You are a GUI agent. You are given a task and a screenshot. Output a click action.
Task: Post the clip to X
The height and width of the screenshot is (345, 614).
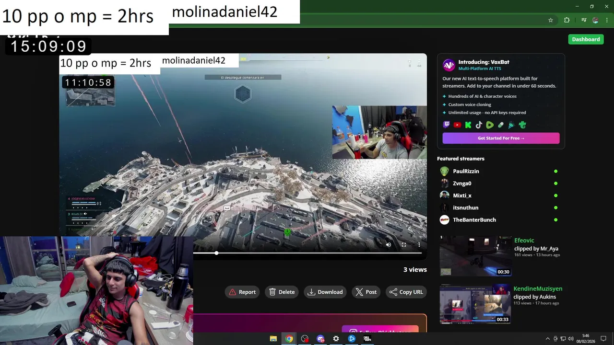(366, 292)
